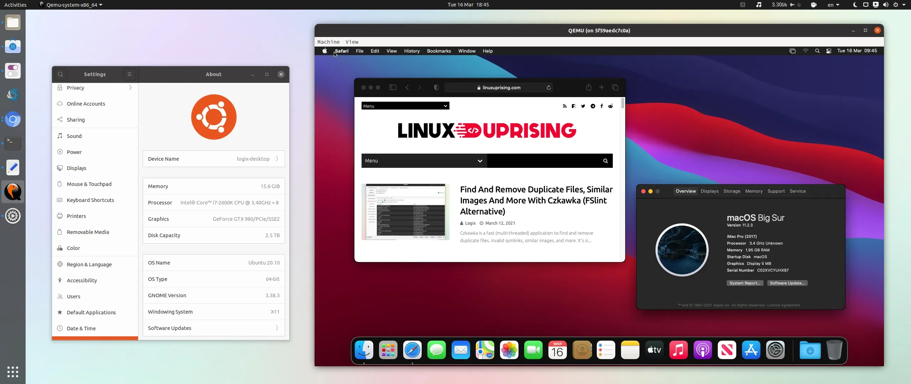Click the website search magnifier icon
911x384 pixels.
(x=605, y=161)
